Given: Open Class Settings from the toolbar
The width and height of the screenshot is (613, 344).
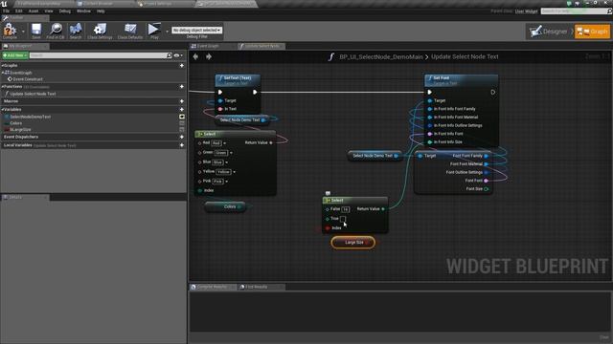Looking at the screenshot, I should pos(100,30).
